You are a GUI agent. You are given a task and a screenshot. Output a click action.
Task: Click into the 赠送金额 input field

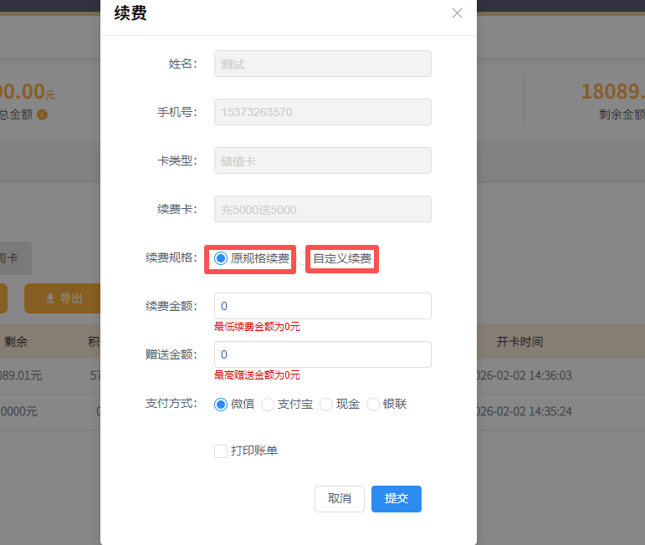coord(323,354)
